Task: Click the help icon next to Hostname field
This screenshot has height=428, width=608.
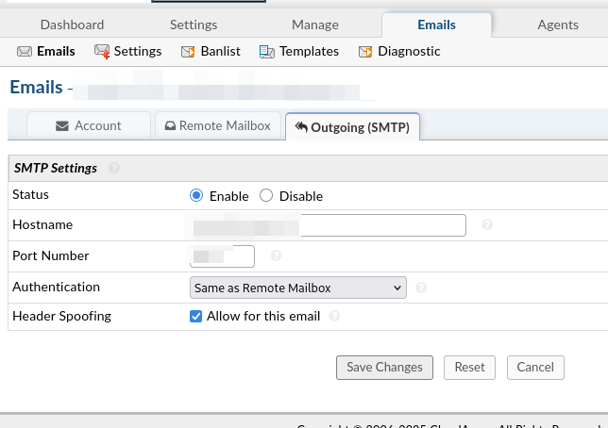Action: tap(487, 225)
